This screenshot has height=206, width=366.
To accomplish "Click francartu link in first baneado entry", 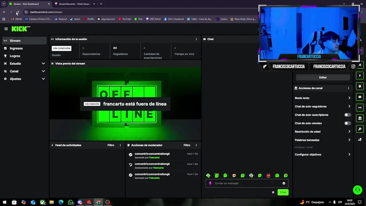I will 154,158.
